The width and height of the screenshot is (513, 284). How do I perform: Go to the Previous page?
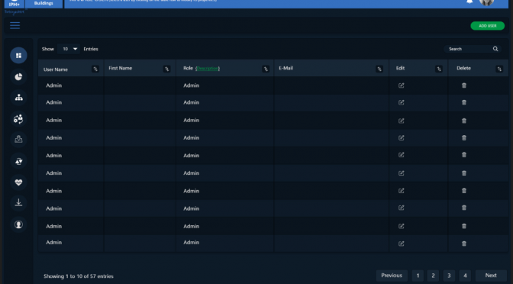point(392,276)
